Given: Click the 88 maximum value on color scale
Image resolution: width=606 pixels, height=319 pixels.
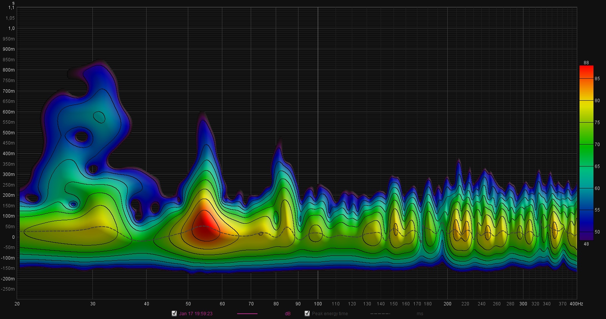Looking at the screenshot, I should point(586,63).
